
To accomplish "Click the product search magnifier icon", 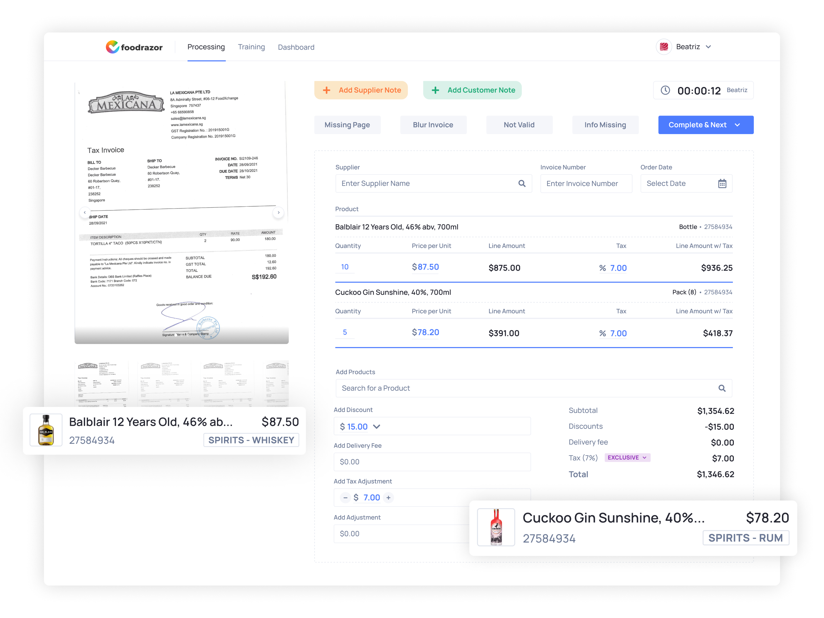I will [722, 388].
